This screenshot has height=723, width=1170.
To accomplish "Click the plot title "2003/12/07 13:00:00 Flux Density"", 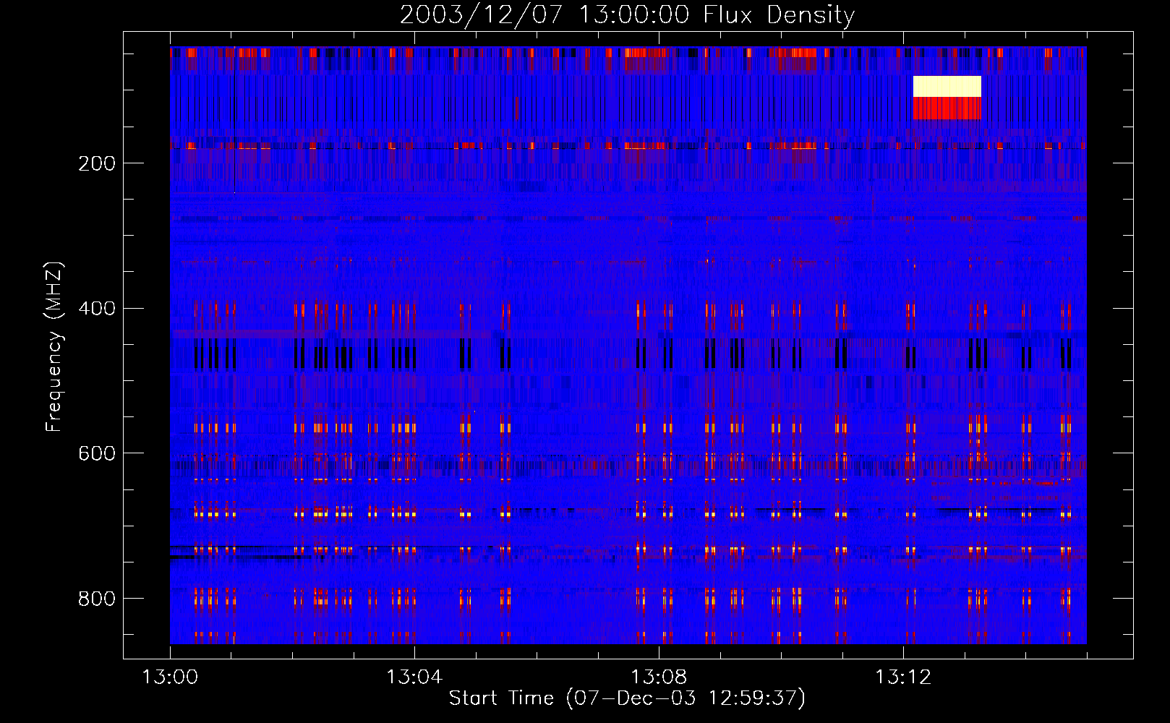I will pos(627,14).
